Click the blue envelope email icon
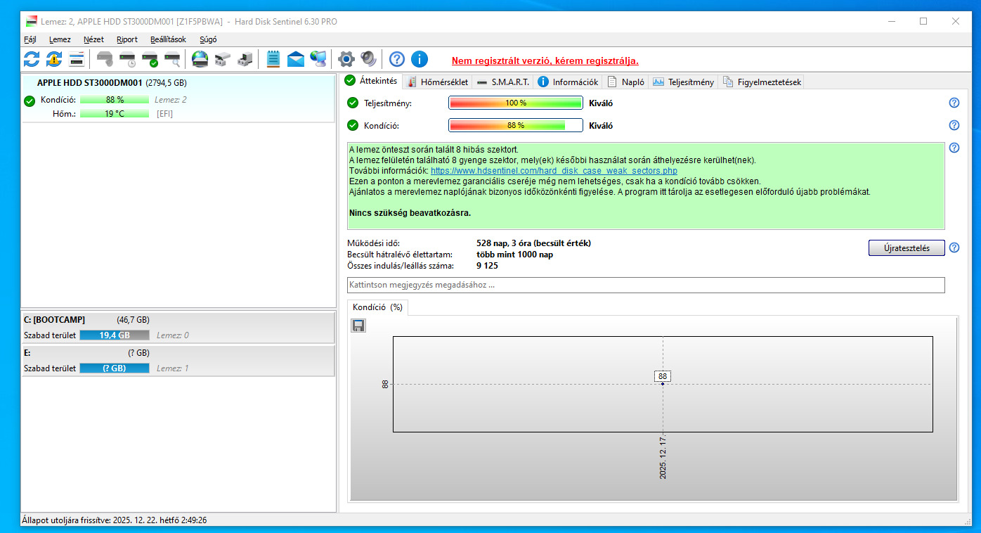 [x=296, y=59]
